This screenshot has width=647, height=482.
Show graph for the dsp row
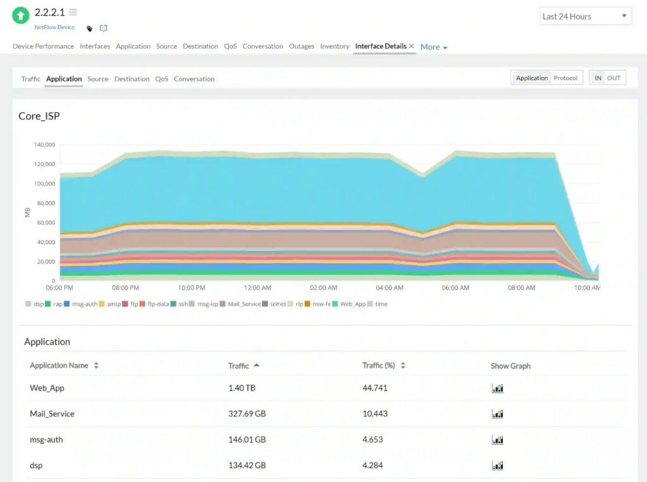click(498, 466)
